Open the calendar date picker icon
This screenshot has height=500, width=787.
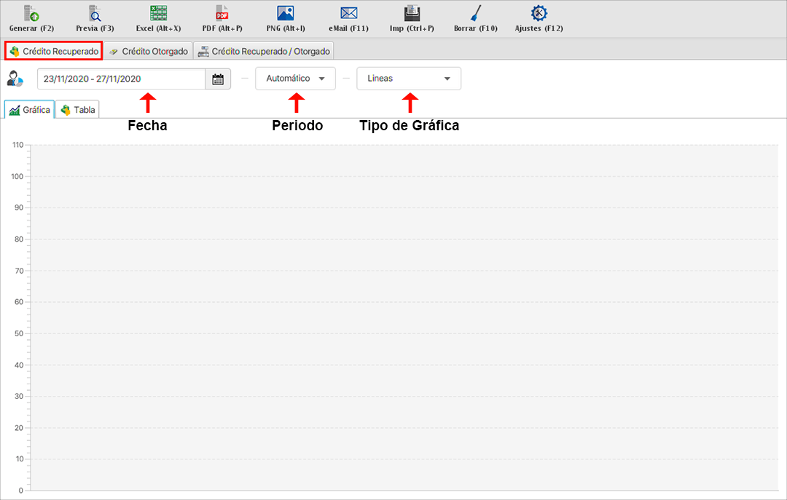218,79
